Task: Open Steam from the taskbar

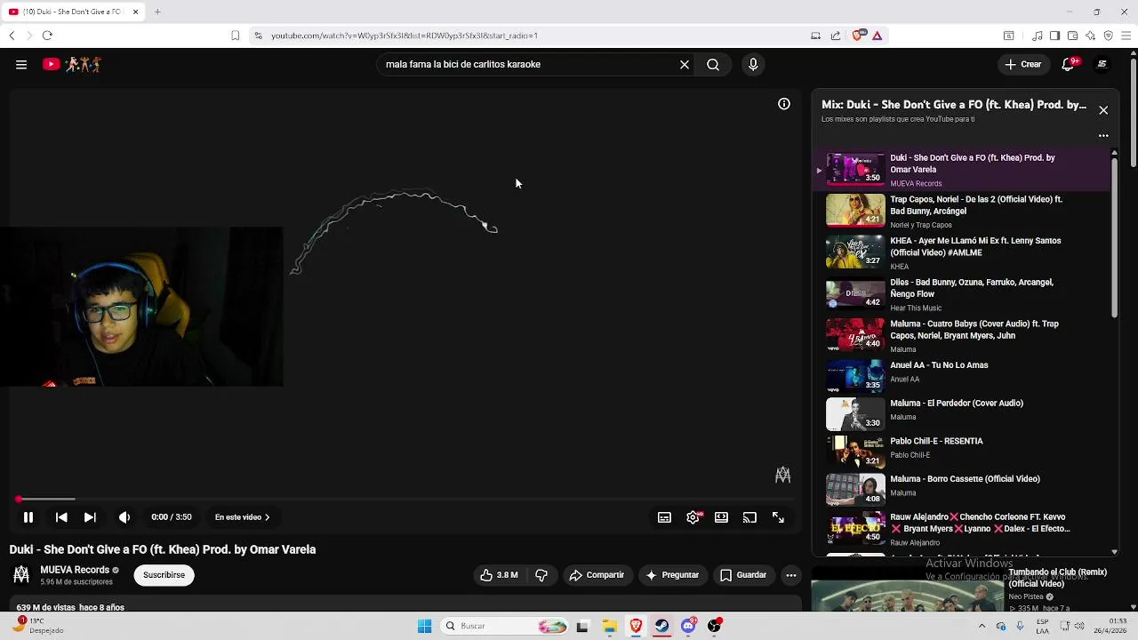Action: pyautogui.click(x=662, y=626)
